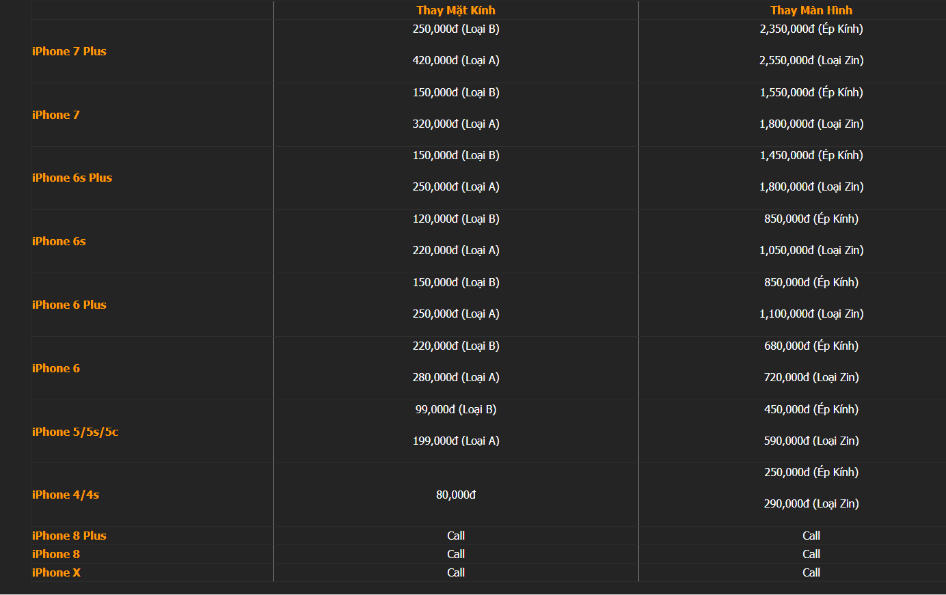Viewport: 946px width, 595px height.
Task: Click the 290,000đ (Loại Zin) price
Action: (x=811, y=503)
